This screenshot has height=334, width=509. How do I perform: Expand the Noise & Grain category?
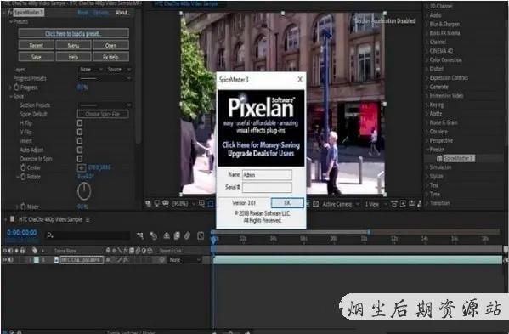point(427,122)
